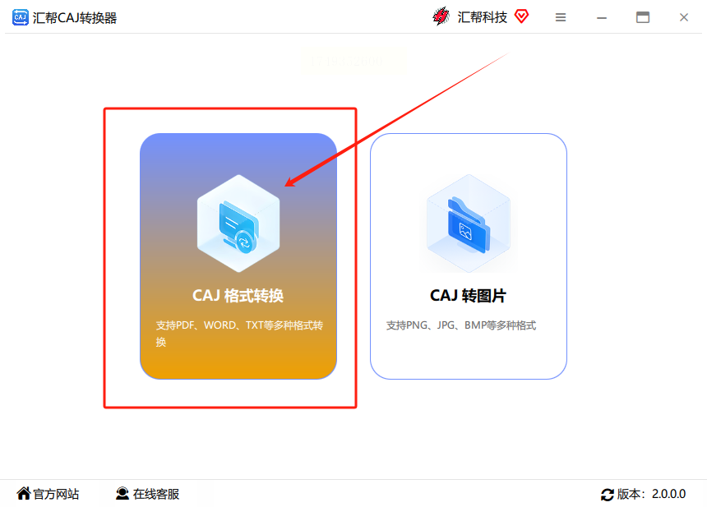This screenshot has height=507, width=707.
Task: Click the house icon beside 官方网站
Action: pos(24,494)
